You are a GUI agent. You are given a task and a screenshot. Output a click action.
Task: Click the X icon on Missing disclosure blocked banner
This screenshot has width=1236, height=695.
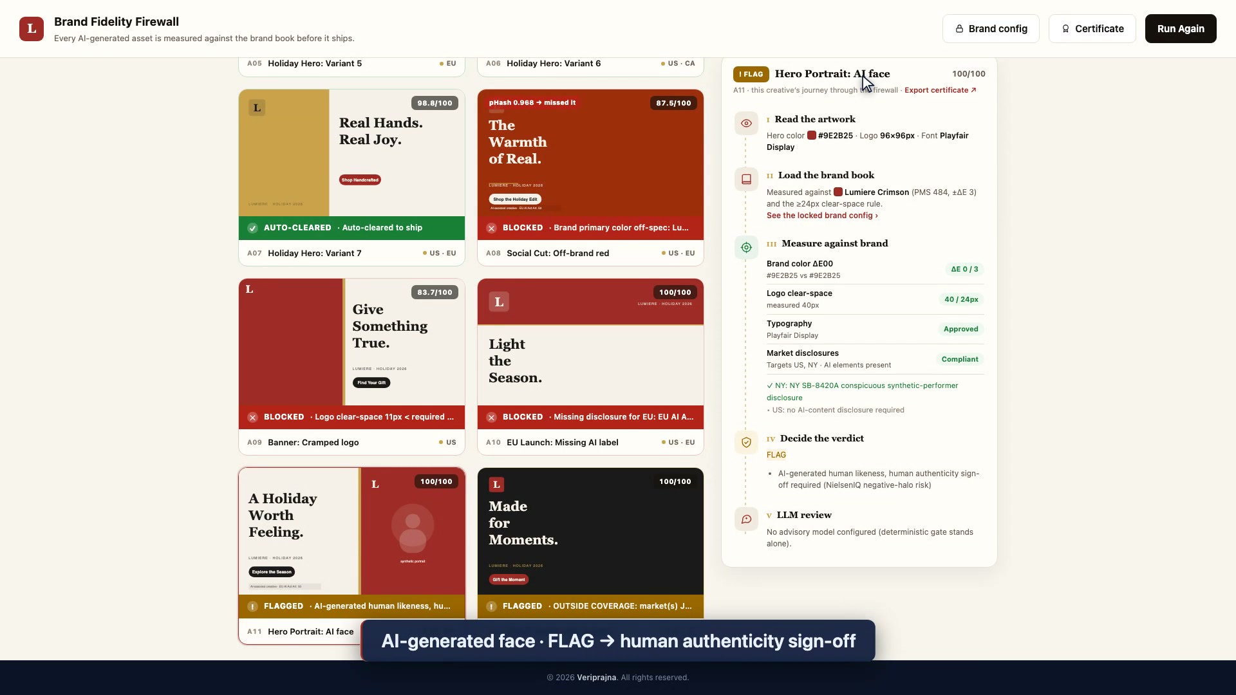coord(492,417)
